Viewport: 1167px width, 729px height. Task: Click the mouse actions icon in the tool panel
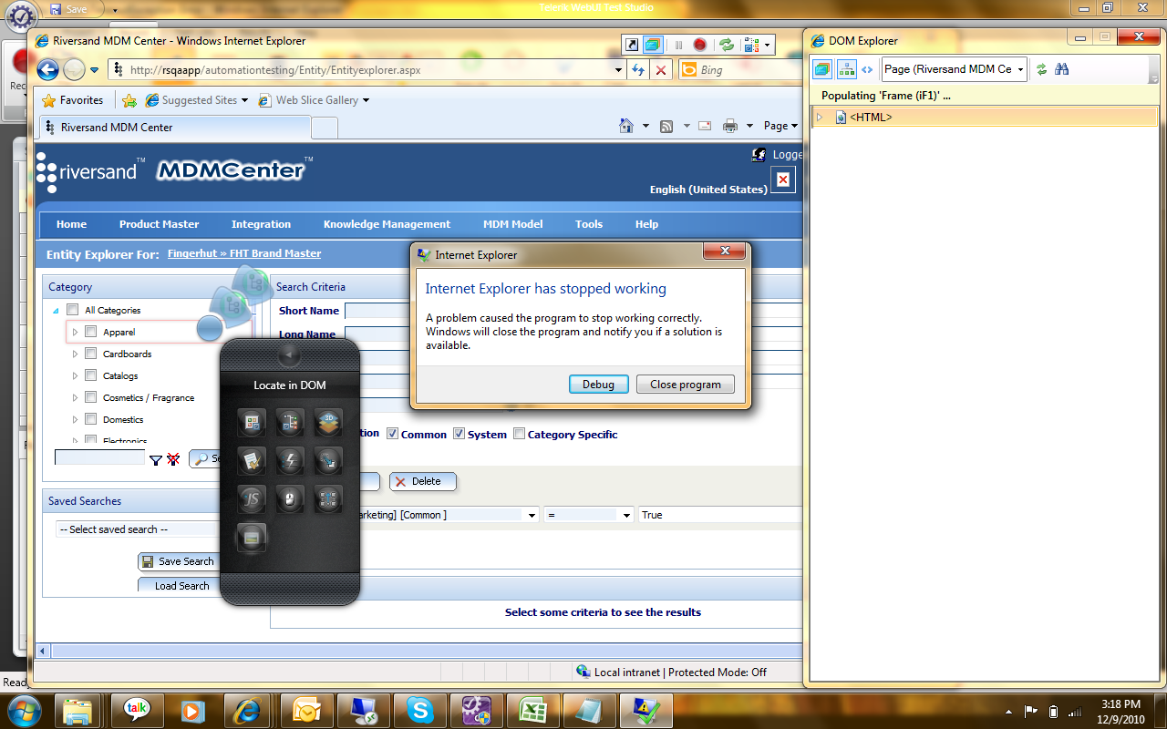[290, 498]
